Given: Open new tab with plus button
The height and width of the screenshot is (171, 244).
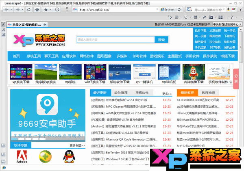Looking at the screenshot, I should pos(45,24).
